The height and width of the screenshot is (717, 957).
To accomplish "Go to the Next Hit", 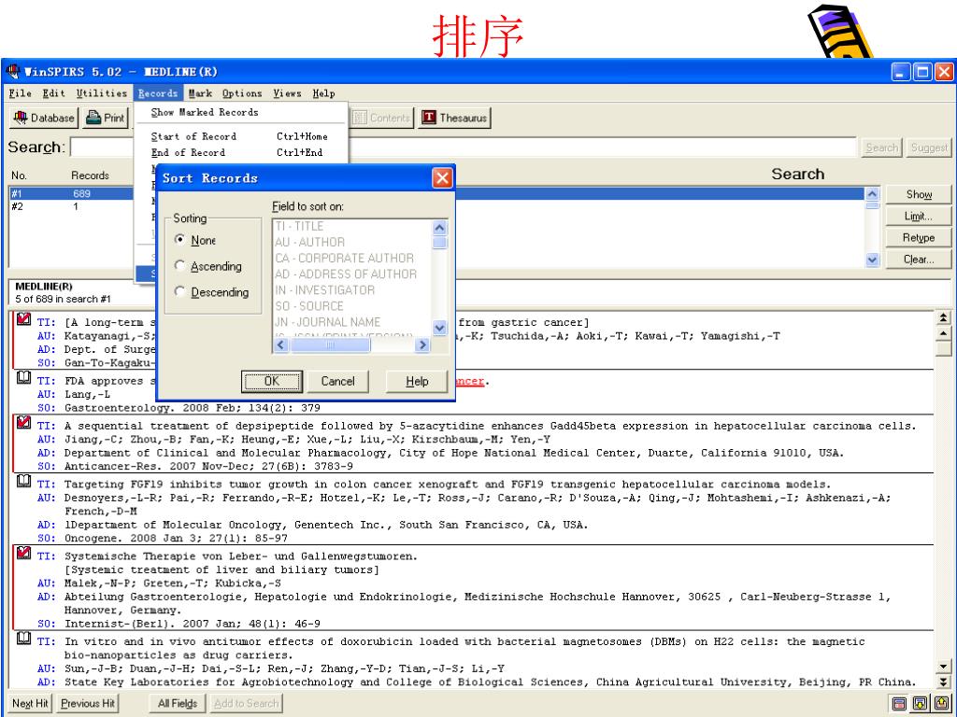I will [x=30, y=704].
